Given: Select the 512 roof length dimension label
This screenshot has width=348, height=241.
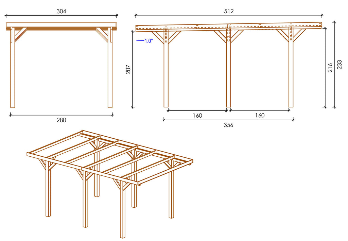Looking at the screenshot, I should point(229,11).
